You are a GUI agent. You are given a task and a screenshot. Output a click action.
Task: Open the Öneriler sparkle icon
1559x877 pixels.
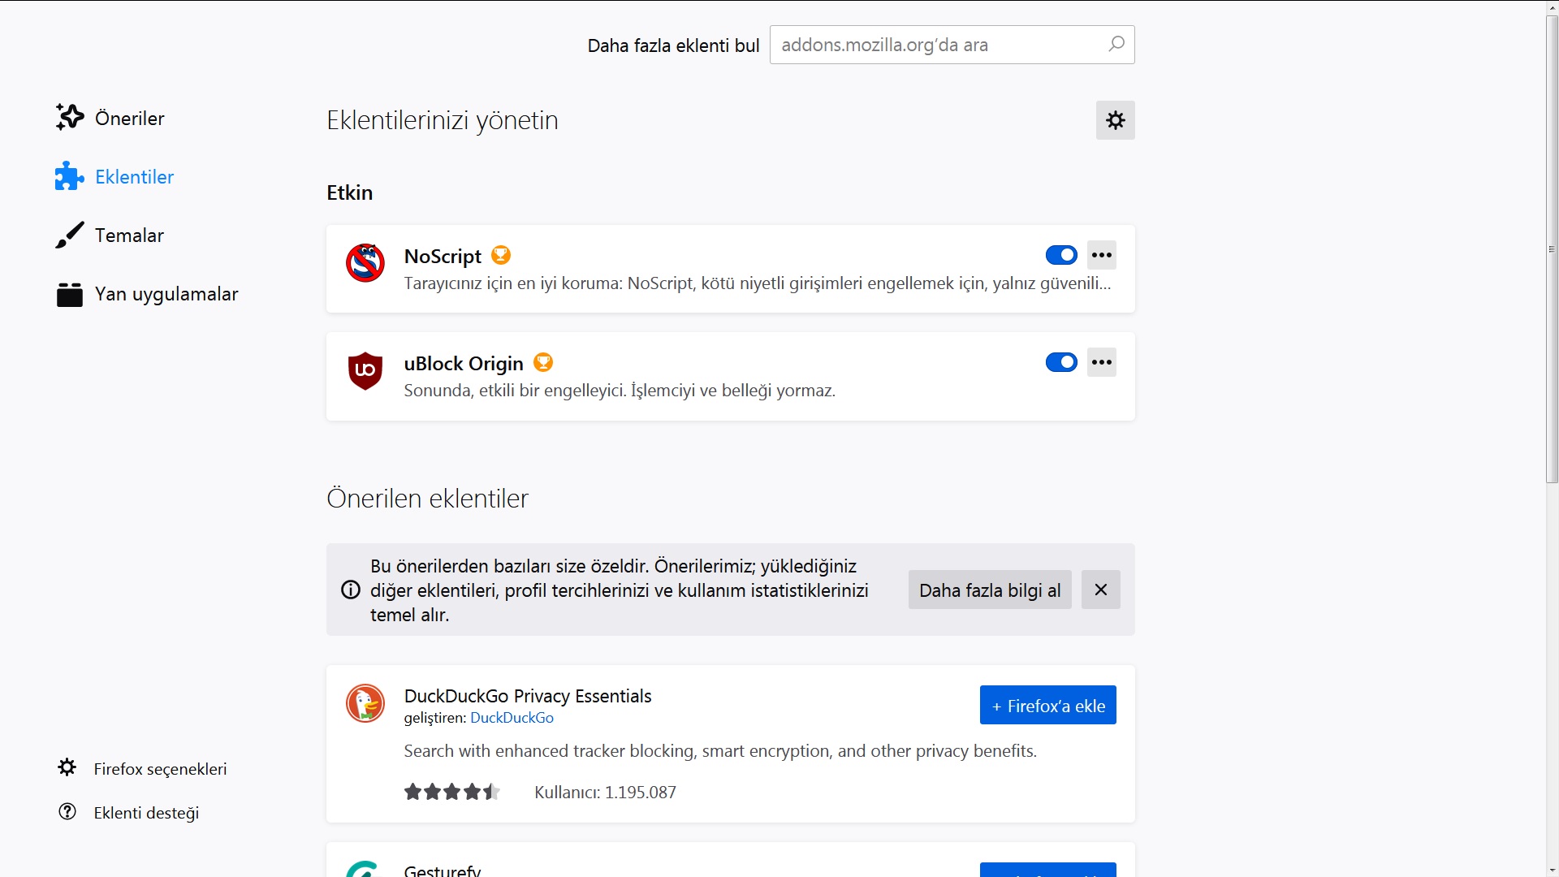point(70,118)
